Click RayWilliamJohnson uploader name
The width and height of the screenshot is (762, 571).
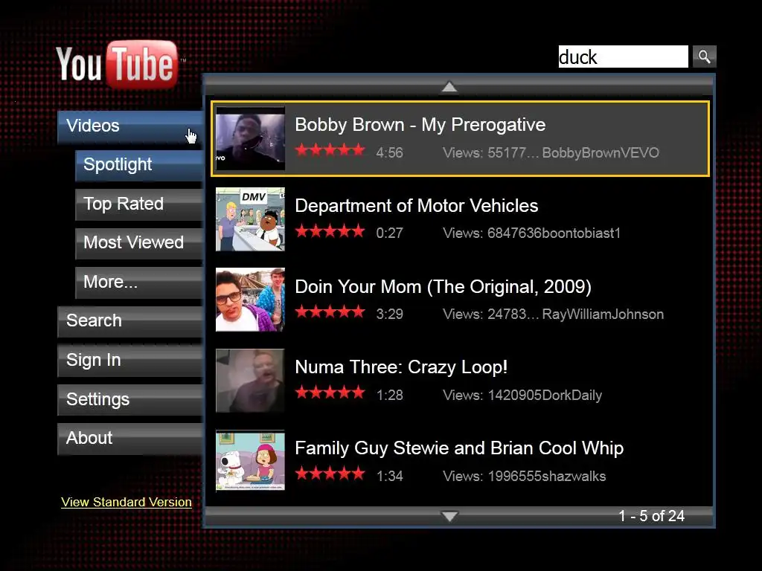[x=603, y=314]
